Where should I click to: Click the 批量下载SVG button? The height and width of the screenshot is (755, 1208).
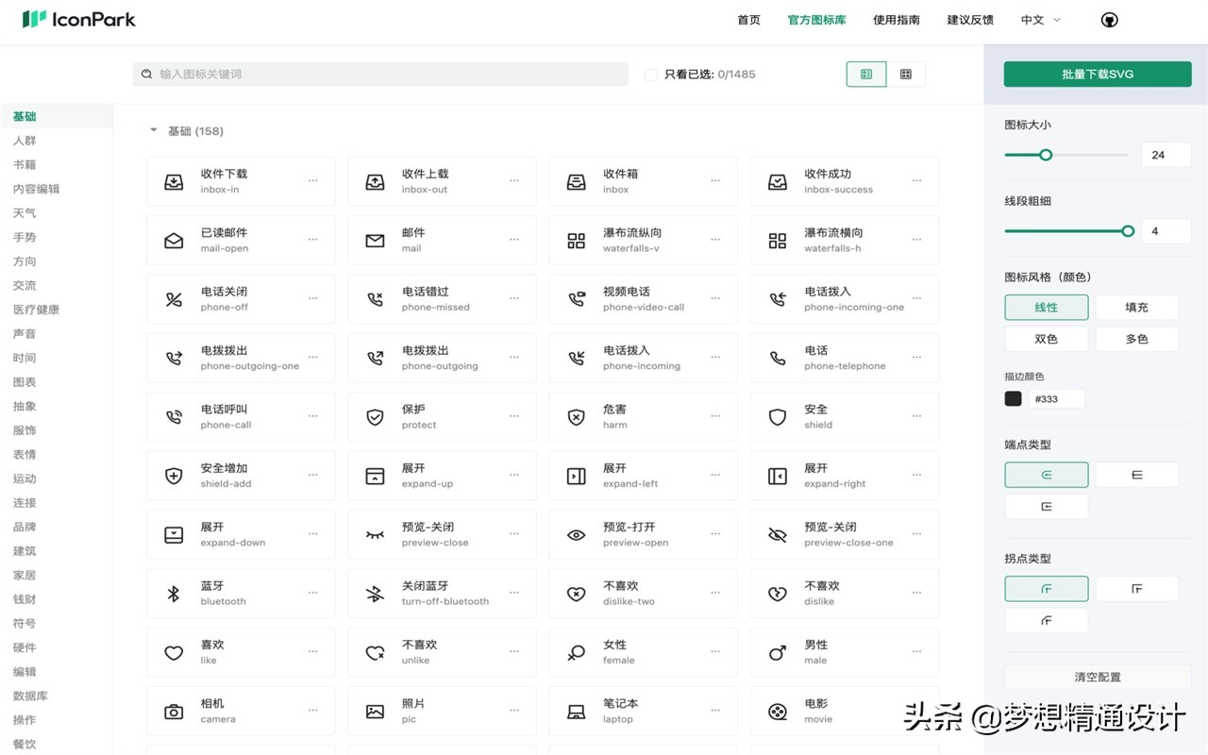(1098, 75)
